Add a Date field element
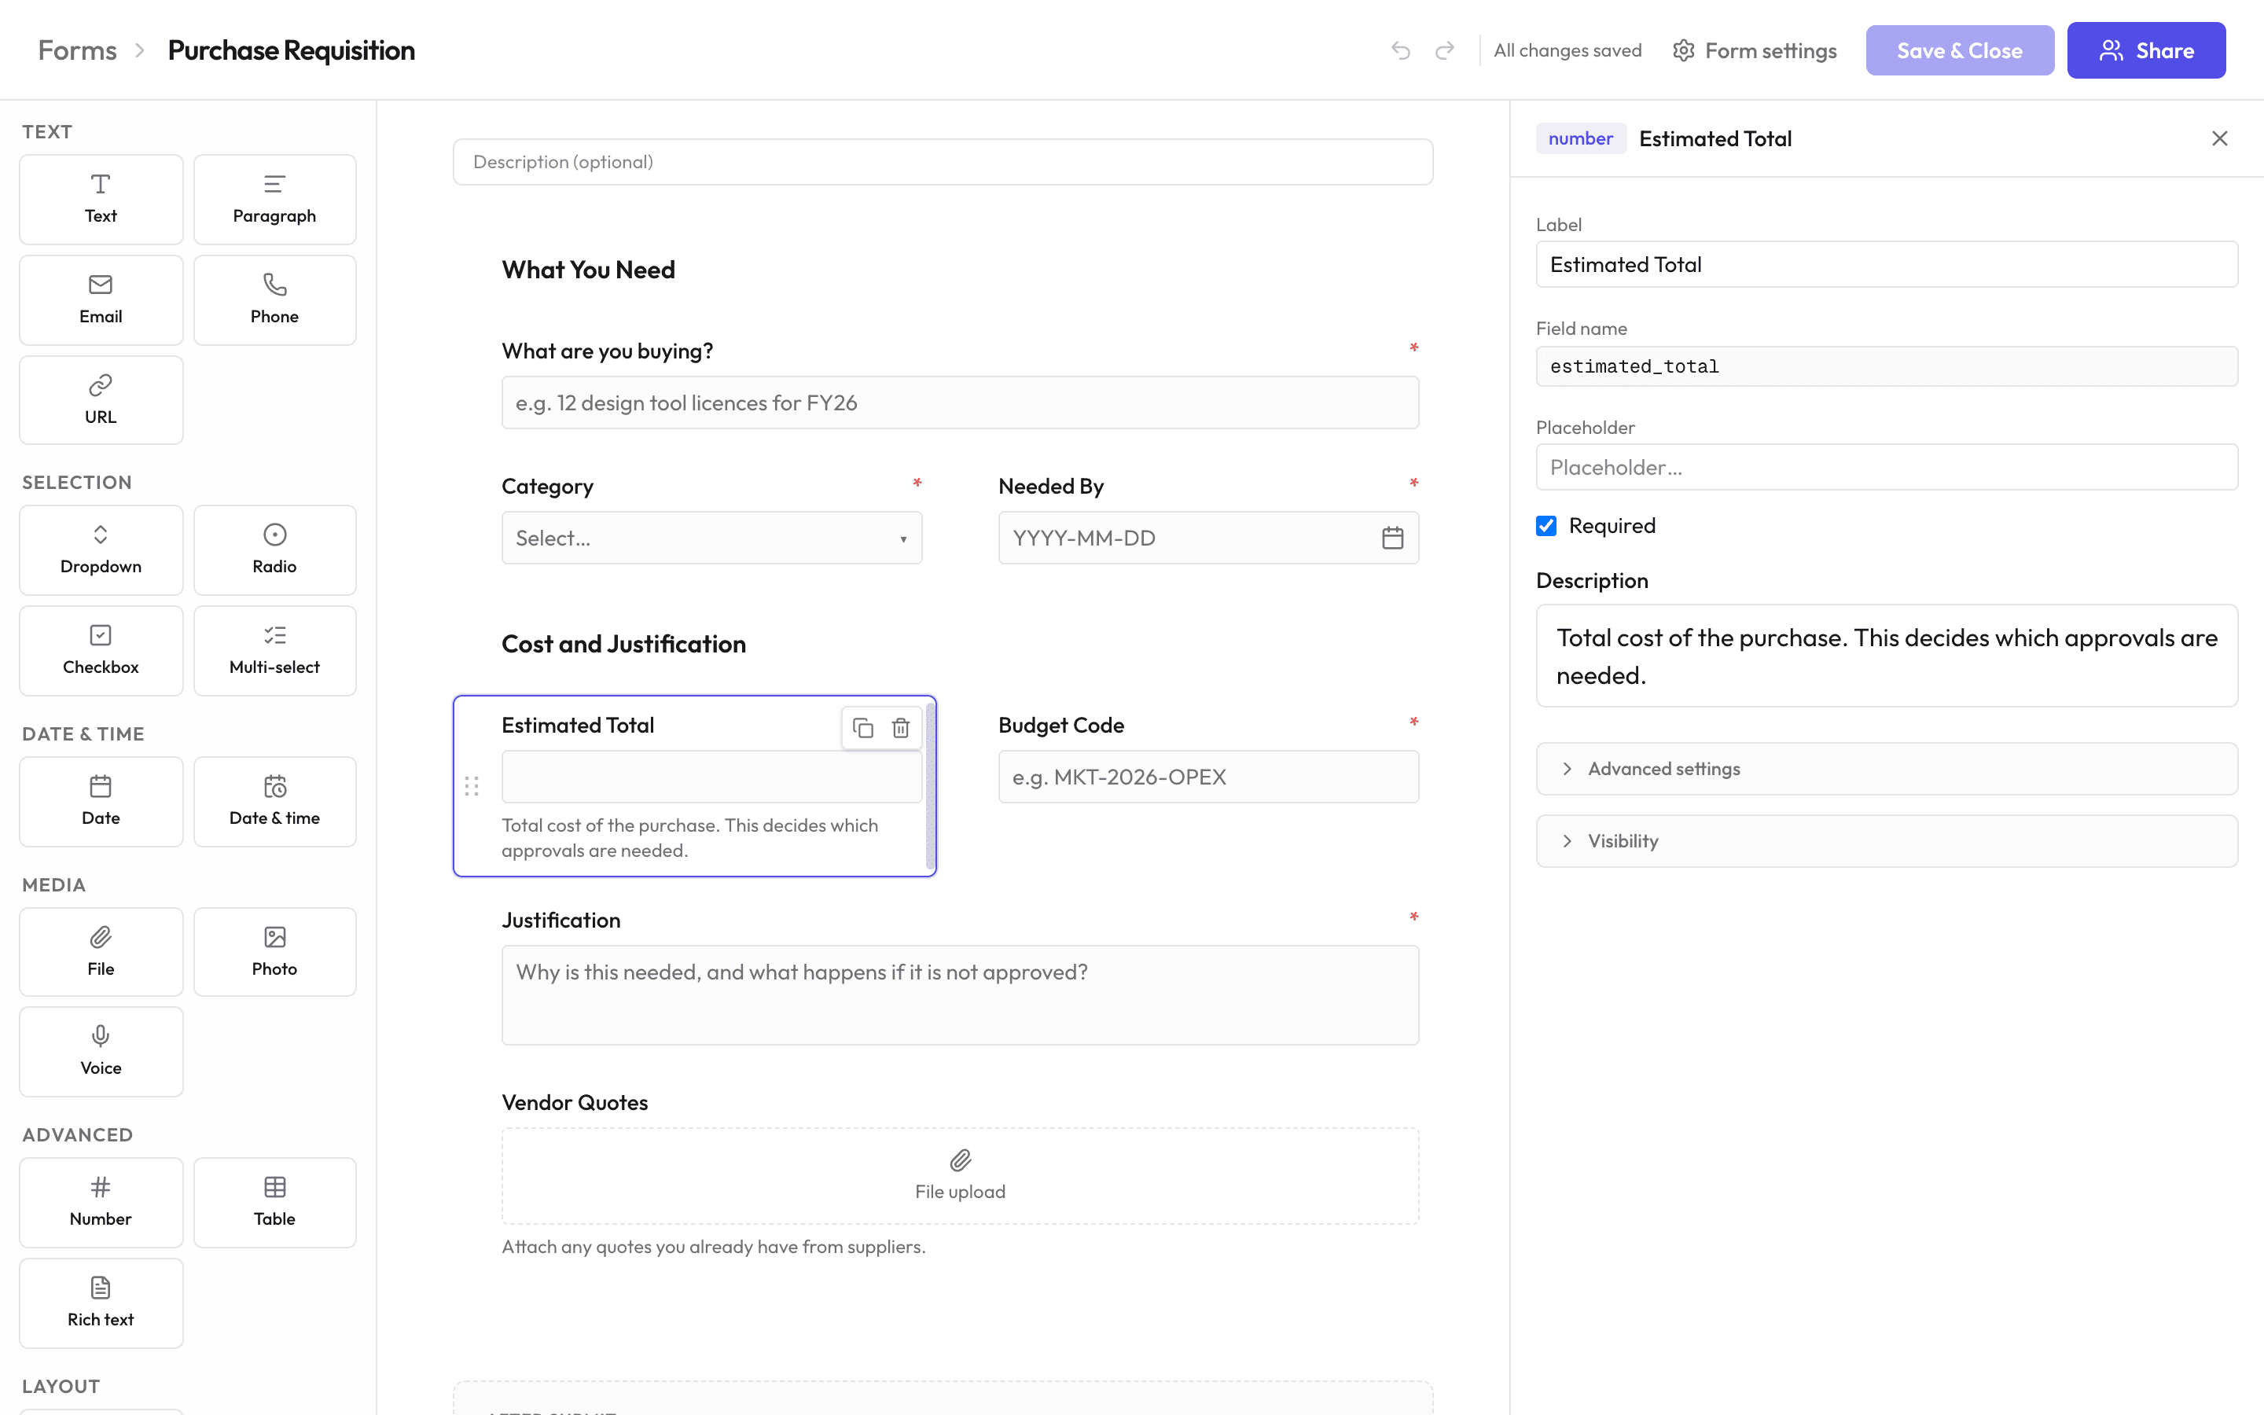The height and width of the screenshot is (1415, 2264). coord(101,801)
